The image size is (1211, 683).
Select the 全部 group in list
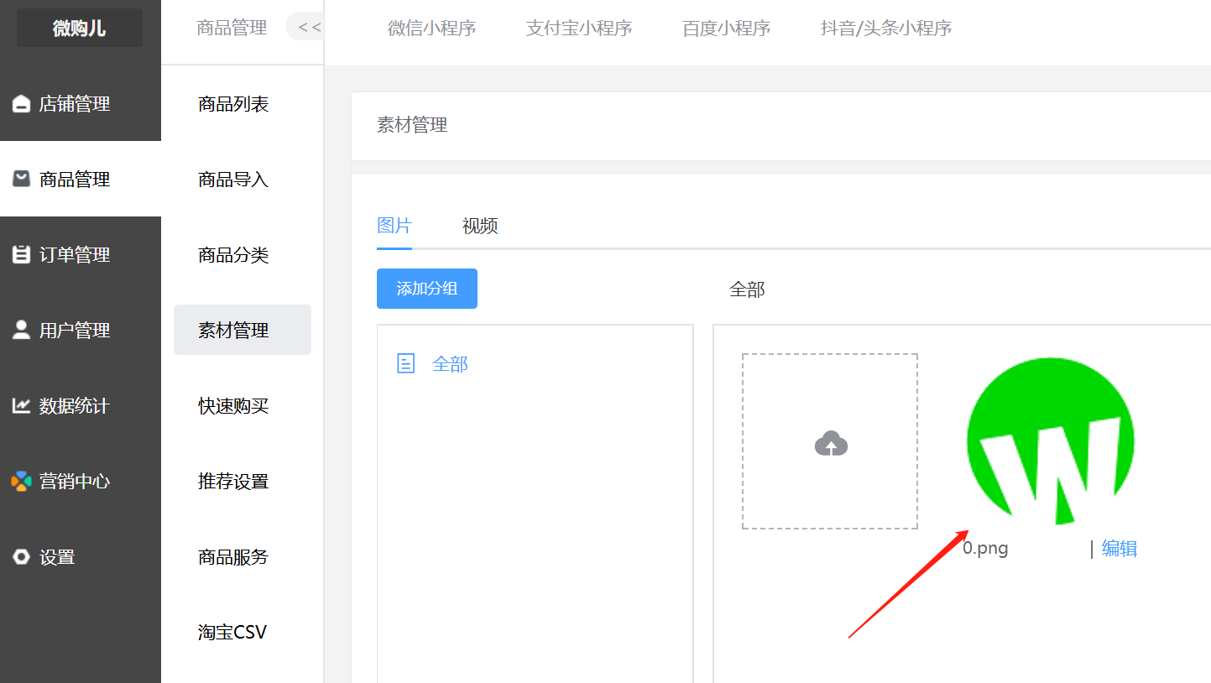point(450,364)
